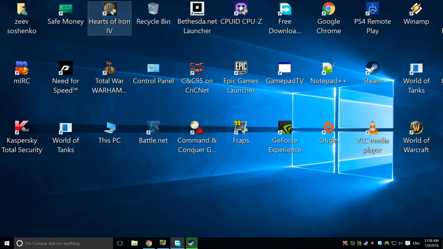This screenshot has width=443, height=249.
Task: Select the PS4 Remote Play shortcut
Action: (x=373, y=18)
